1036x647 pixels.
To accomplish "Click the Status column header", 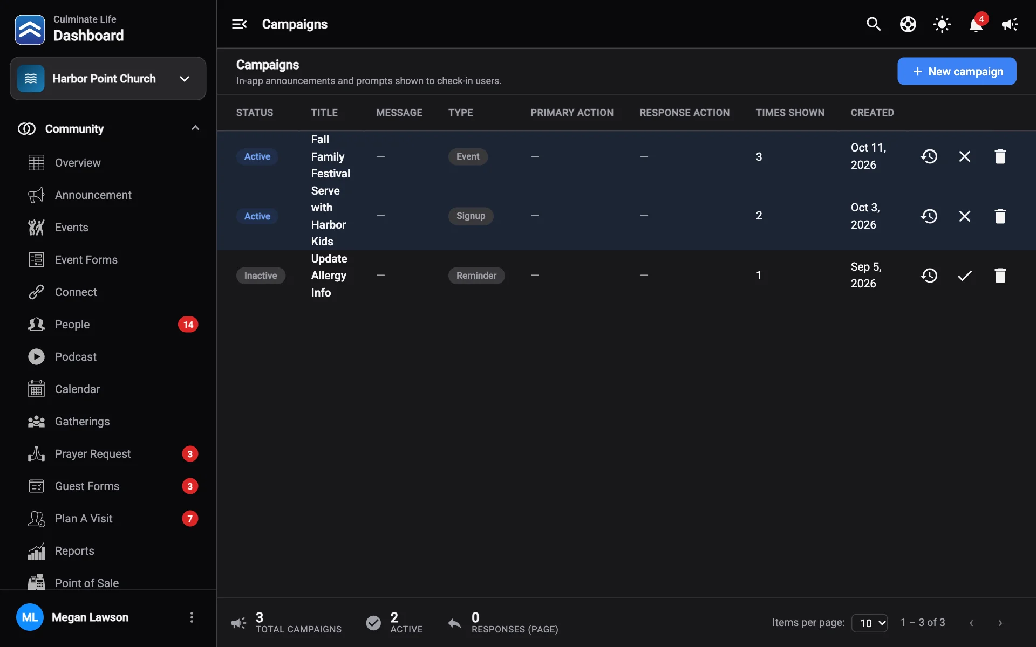I will (x=254, y=113).
